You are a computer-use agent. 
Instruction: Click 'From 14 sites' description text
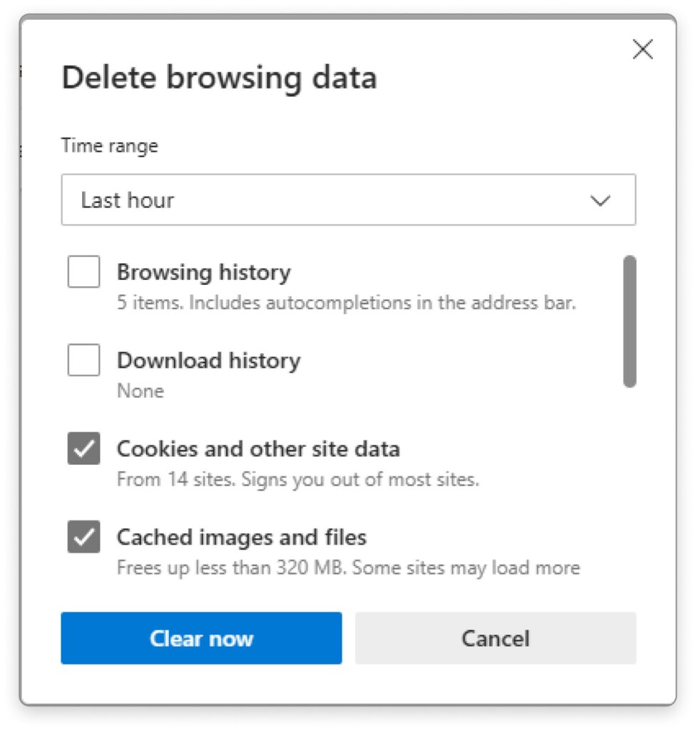click(x=298, y=480)
